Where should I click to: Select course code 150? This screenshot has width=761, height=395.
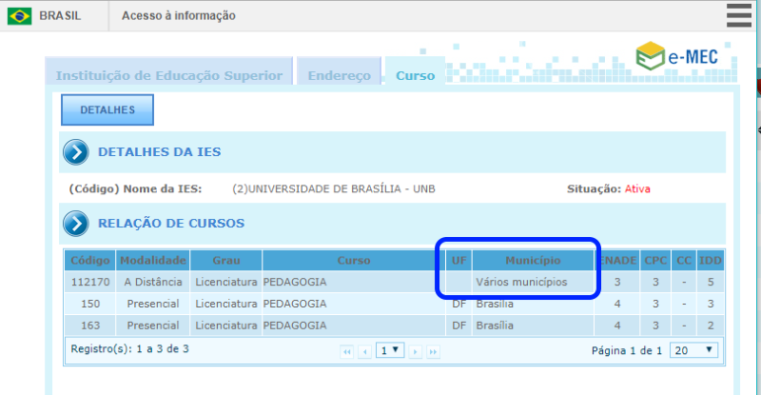tap(90, 305)
